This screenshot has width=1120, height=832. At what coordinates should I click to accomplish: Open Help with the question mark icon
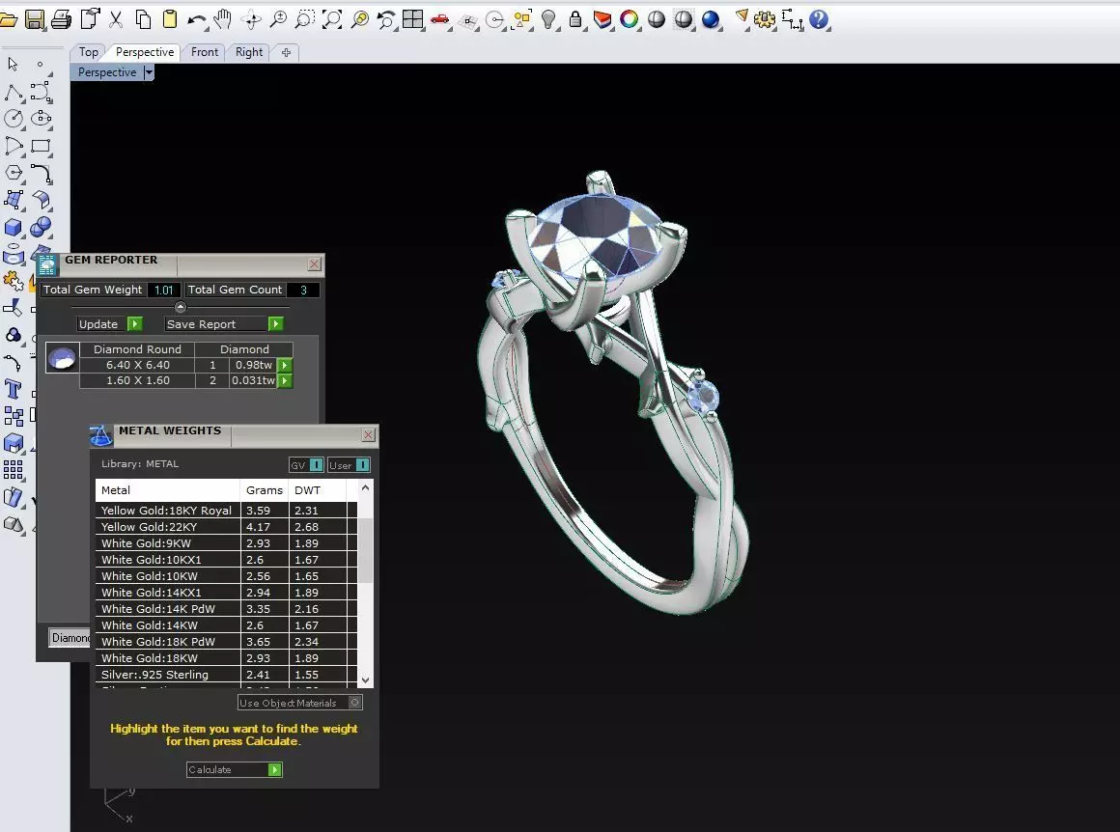[x=819, y=19]
